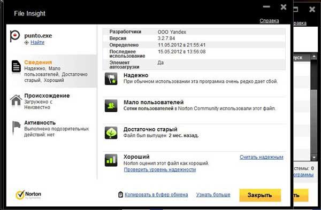This screenshot has width=321, height=210.
Task: Click the yellow Закрыть button
Action: pyautogui.click(x=260, y=195)
